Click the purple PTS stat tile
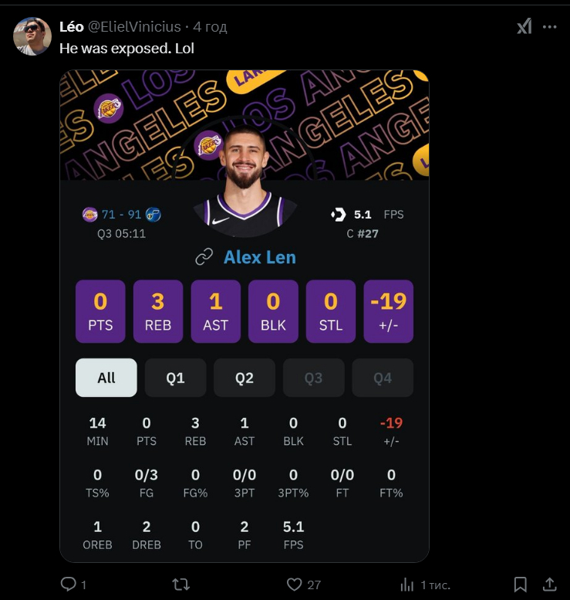The height and width of the screenshot is (600, 570). click(x=100, y=311)
